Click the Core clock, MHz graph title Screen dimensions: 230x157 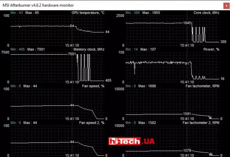pos(206,13)
